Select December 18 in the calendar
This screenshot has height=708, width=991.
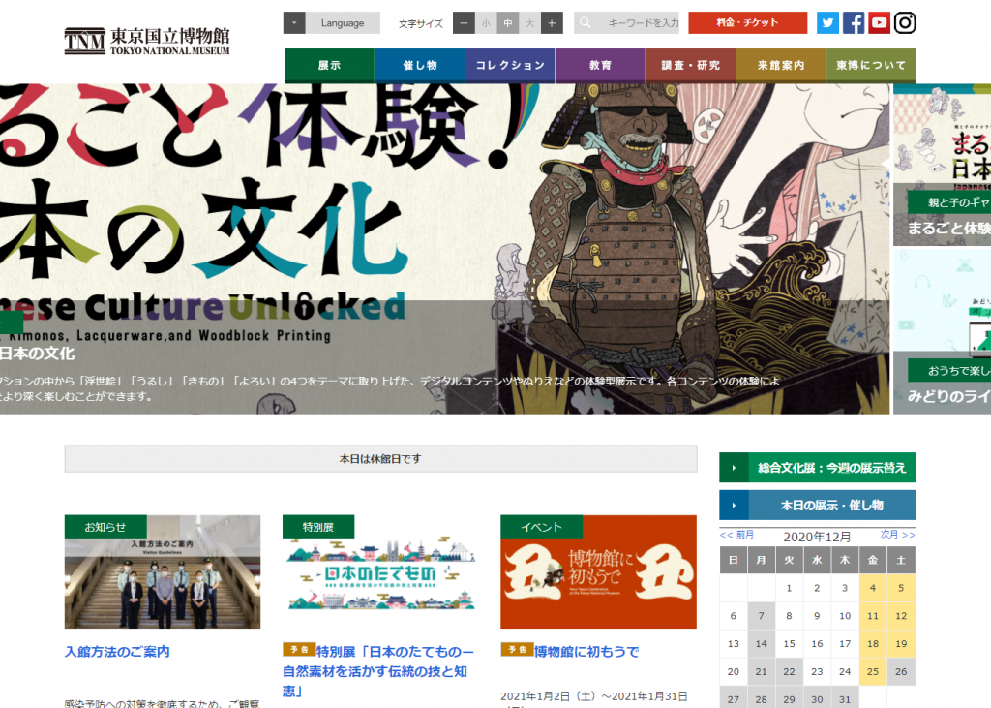(x=873, y=643)
